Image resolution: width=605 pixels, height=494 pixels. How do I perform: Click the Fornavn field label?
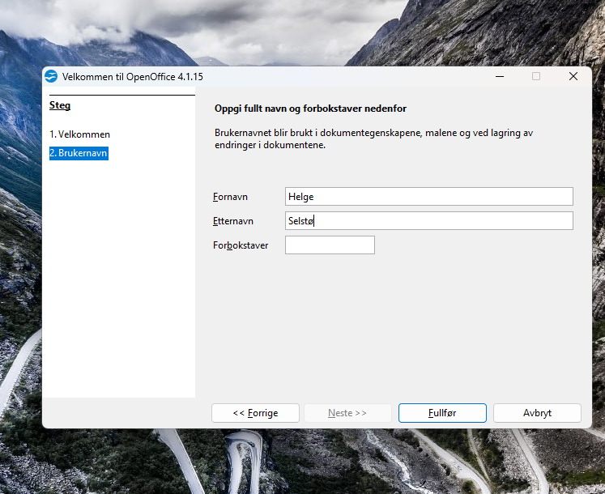coord(231,197)
